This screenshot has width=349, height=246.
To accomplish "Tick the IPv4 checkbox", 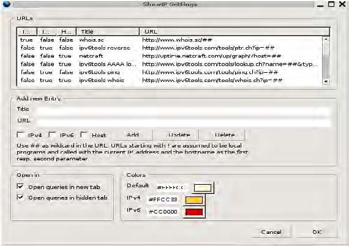I will 20,135.
